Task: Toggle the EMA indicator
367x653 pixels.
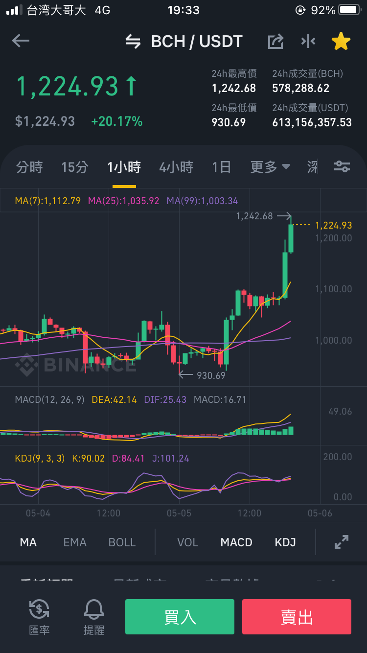Action: (x=75, y=542)
